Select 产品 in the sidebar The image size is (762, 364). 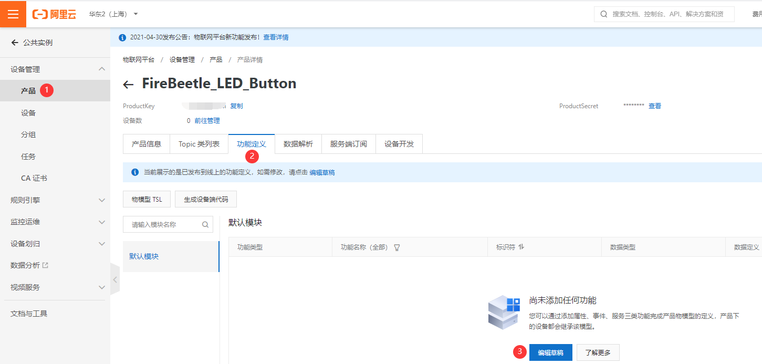55,91
